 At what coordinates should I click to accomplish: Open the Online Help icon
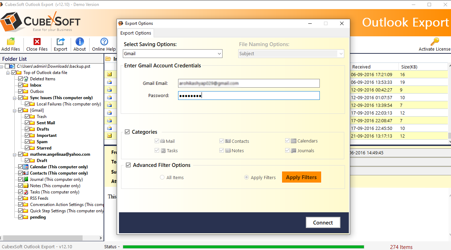pos(104,42)
